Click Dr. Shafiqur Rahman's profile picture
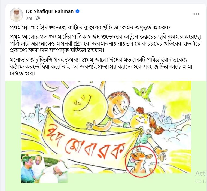The width and height of the screenshot is (207, 191). pyautogui.click(x=16, y=15)
